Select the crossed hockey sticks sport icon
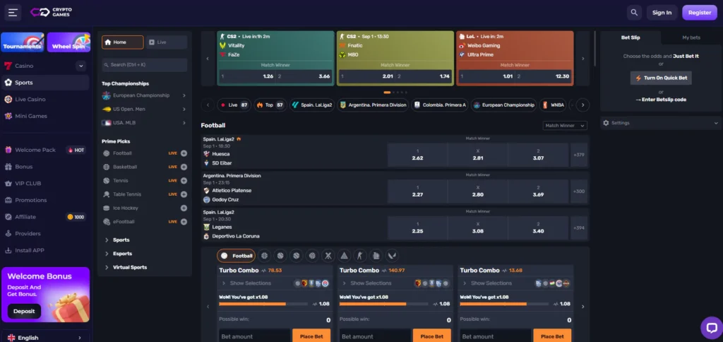Image resolution: width=723 pixels, height=342 pixels. (328, 256)
